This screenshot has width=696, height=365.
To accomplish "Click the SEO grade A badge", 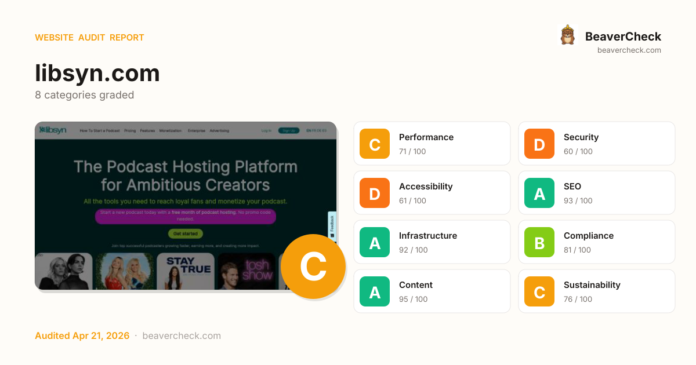I will pyautogui.click(x=539, y=193).
